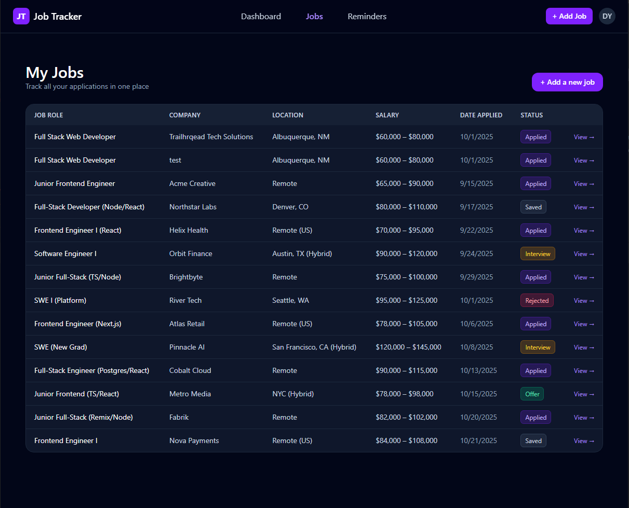The width and height of the screenshot is (629, 508).
Task: Open the DY user avatar menu
Action: pyautogui.click(x=607, y=16)
